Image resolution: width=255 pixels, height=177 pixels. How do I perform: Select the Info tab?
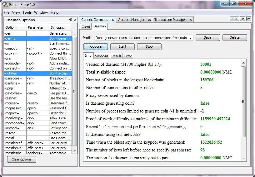88,56
